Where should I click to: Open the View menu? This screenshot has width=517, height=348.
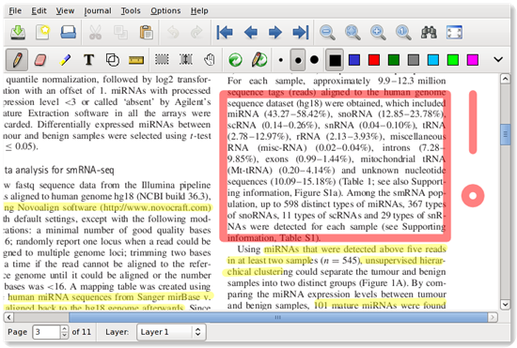(x=65, y=11)
